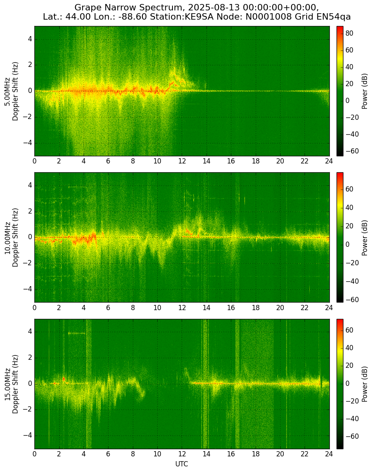Viewport: 373px width, 472px height.
Task: Click inside the 10.00MHz spectrogram
Action: [182, 237]
